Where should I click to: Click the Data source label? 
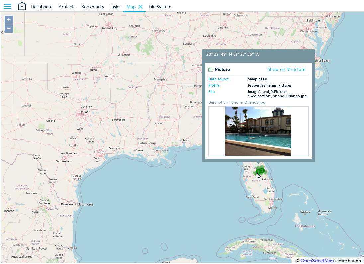click(219, 79)
